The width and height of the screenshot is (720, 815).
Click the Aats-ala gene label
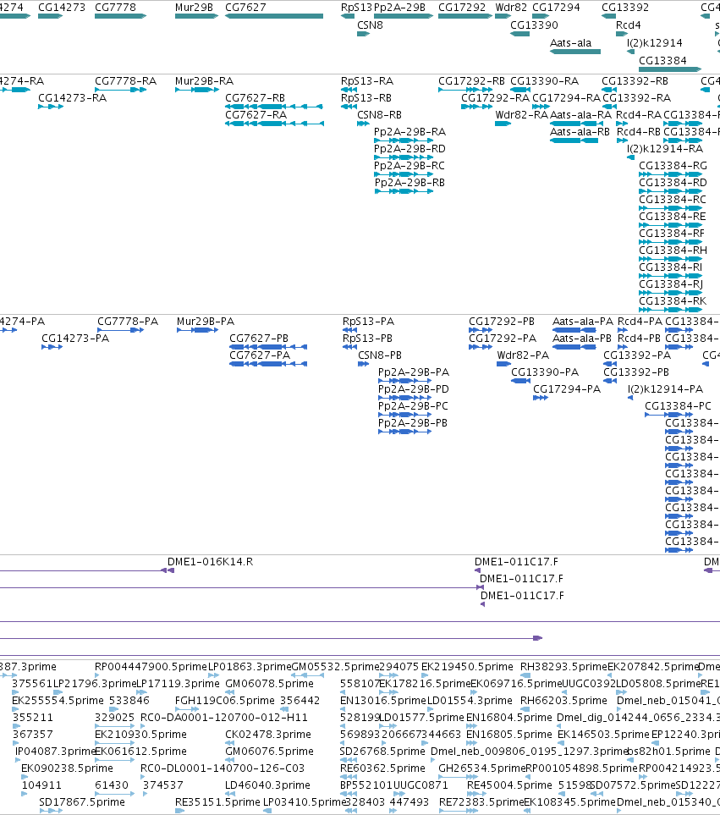(570, 42)
